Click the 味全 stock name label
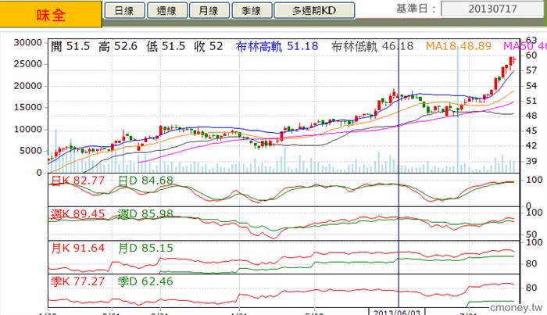 coord(51,14)
